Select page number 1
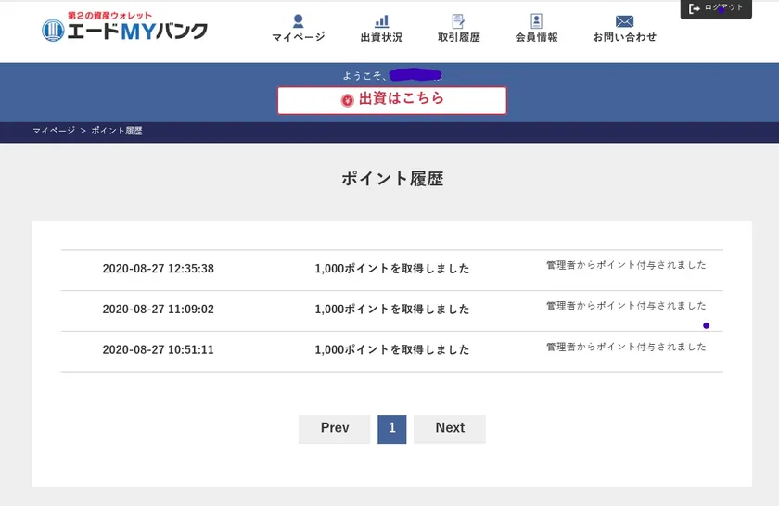The image size is (779, 506). [391, 428]
